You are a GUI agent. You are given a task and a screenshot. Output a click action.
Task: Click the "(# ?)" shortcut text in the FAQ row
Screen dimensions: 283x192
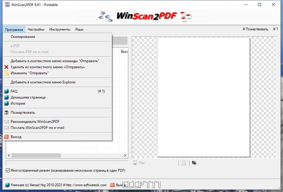click(101, 91)
